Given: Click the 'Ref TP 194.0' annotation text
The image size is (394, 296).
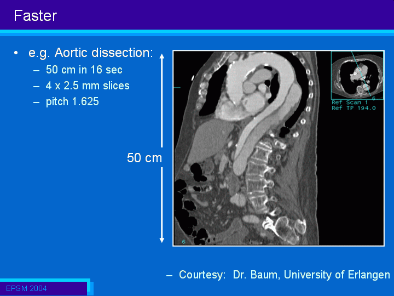Looking at the screenshot, I should [354, 108].
